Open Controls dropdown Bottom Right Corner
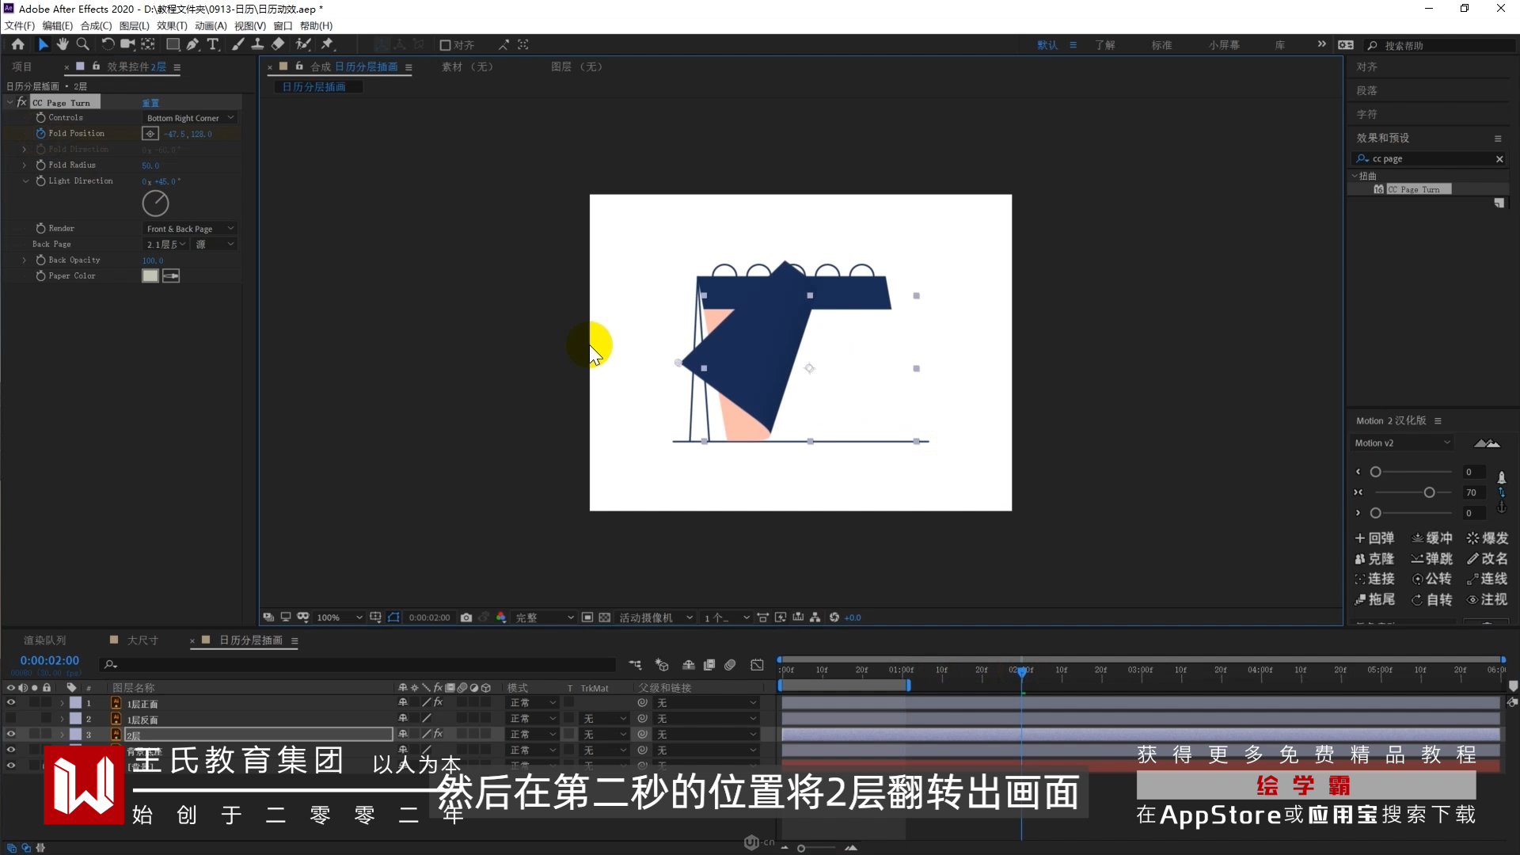Viewport: 1520px width, 855px height. tap(190, 118)
